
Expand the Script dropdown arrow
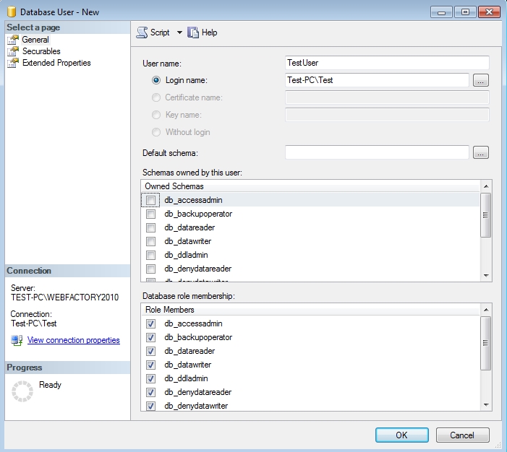[179, 32]
